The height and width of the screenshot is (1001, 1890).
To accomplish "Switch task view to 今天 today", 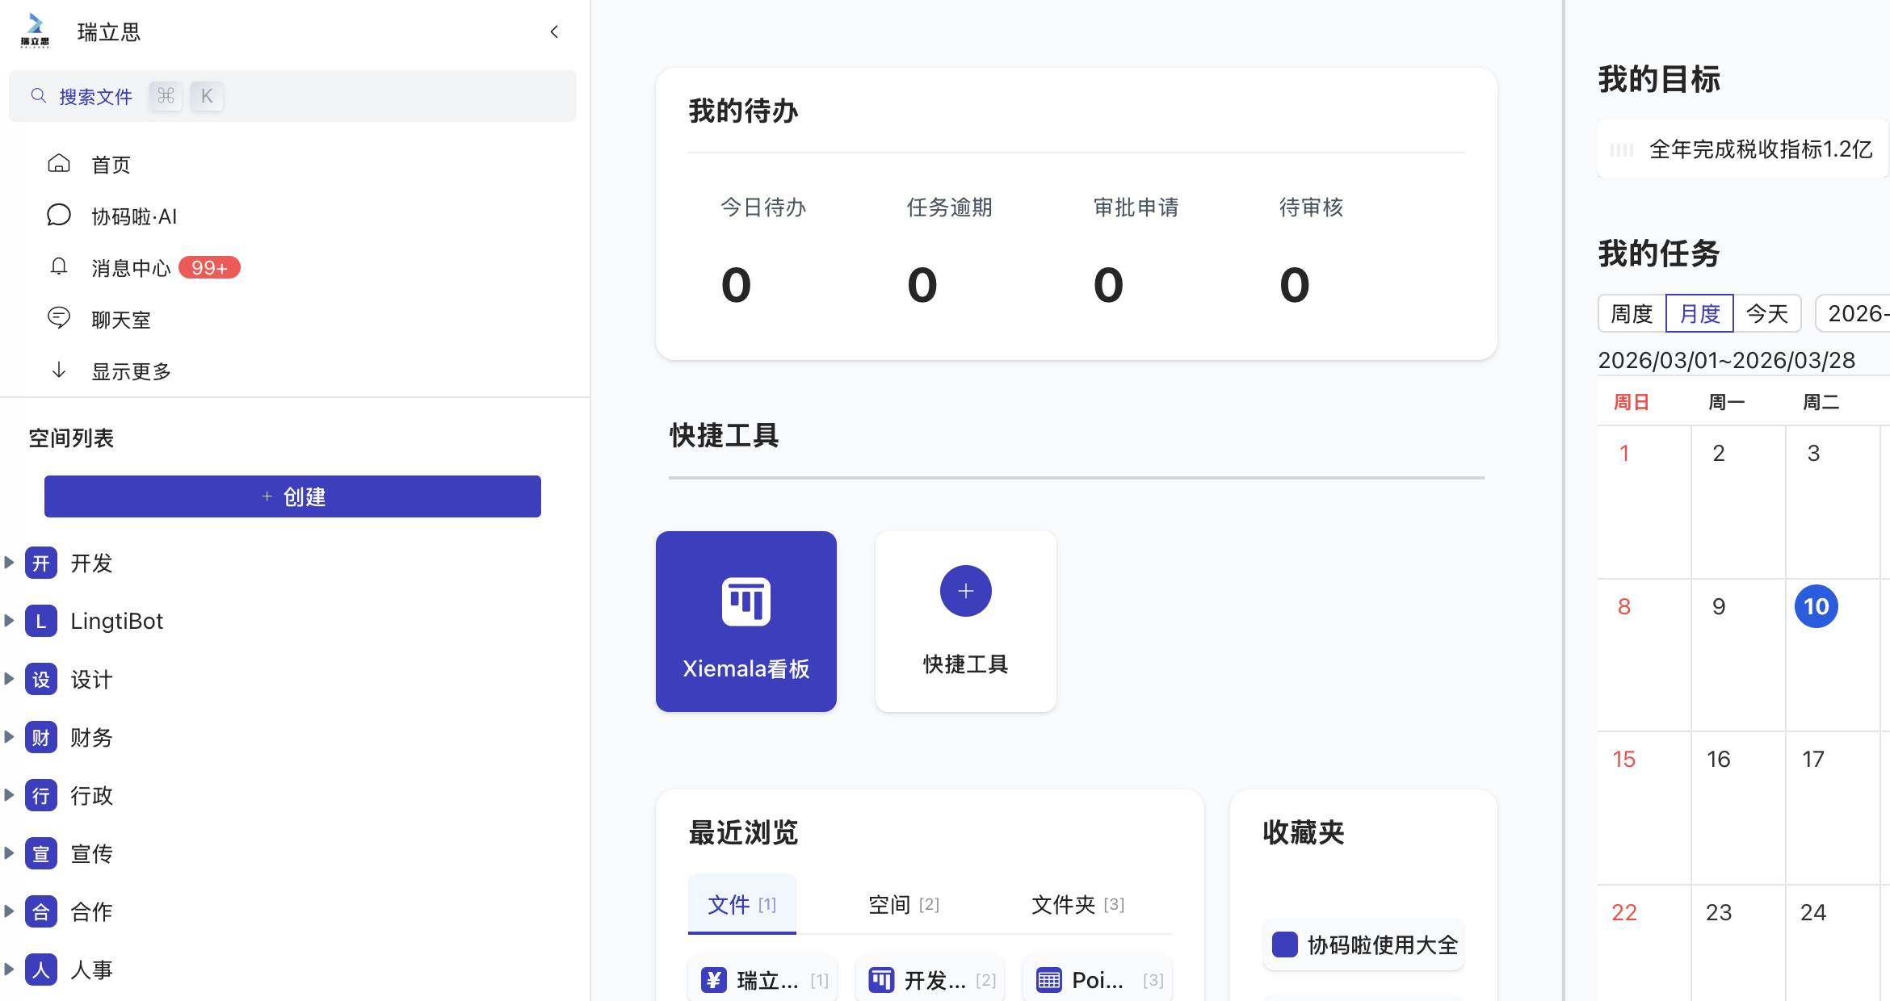I will coord(1768,313).
